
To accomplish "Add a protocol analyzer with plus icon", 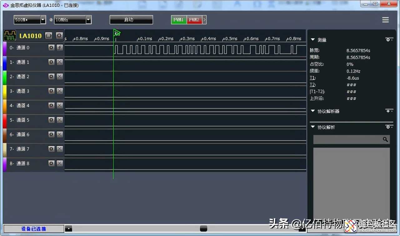I will pos(389,111).
